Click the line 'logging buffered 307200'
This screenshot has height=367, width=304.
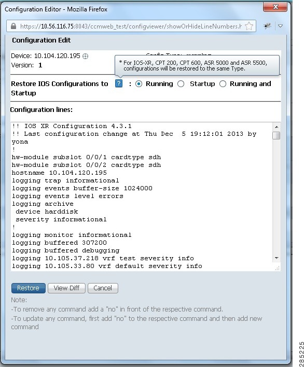[59, 243]
